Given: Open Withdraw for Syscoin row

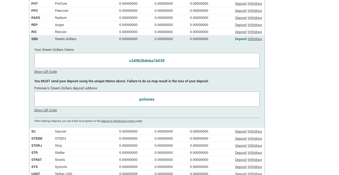Looking at the screenshot, I should point(255,167).
